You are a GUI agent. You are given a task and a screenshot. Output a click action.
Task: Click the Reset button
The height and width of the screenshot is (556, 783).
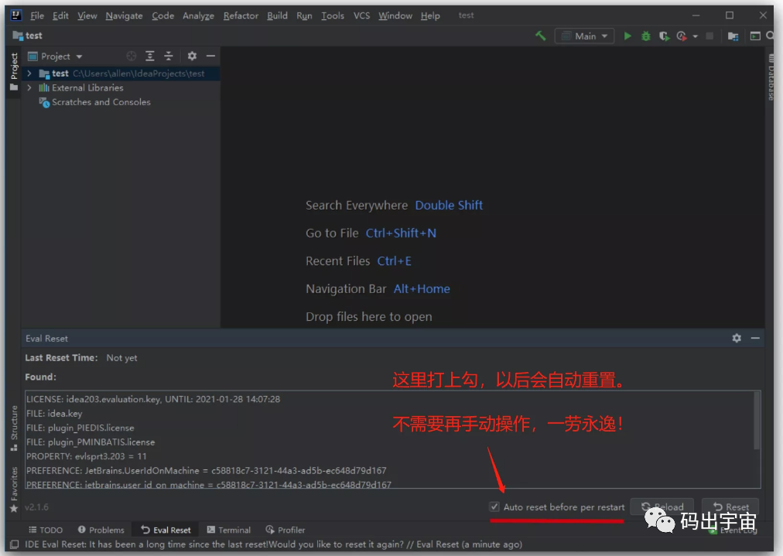pos(730,507)
